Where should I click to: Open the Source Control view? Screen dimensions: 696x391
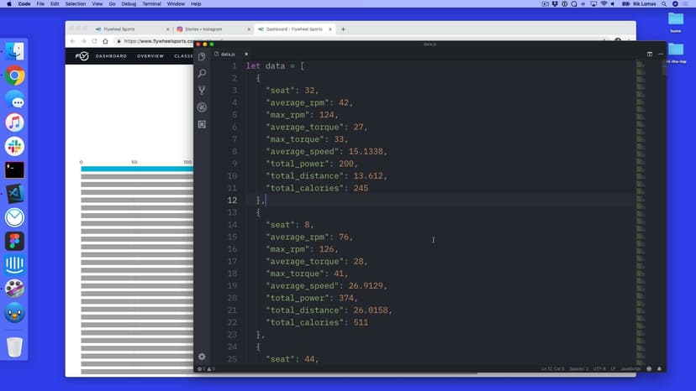pyautogui.click(x=202, y=91)
